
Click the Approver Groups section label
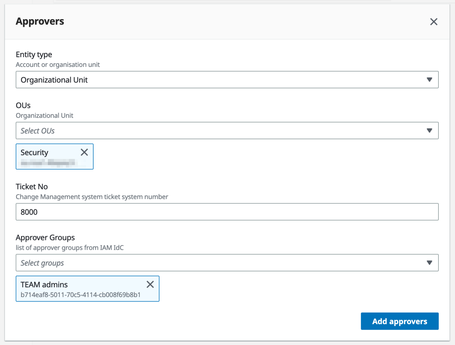coord(45,237)
